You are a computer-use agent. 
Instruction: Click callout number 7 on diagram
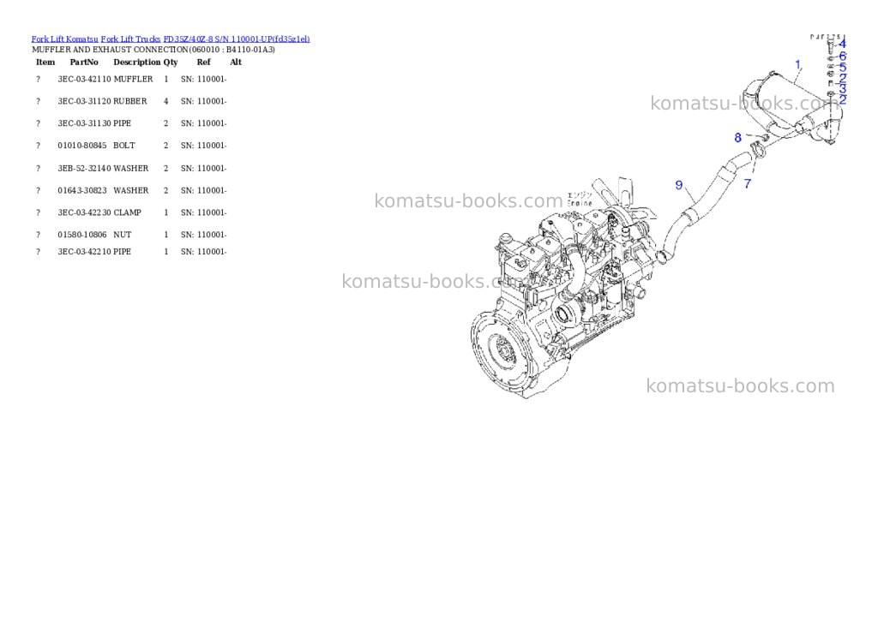(748, 183)
